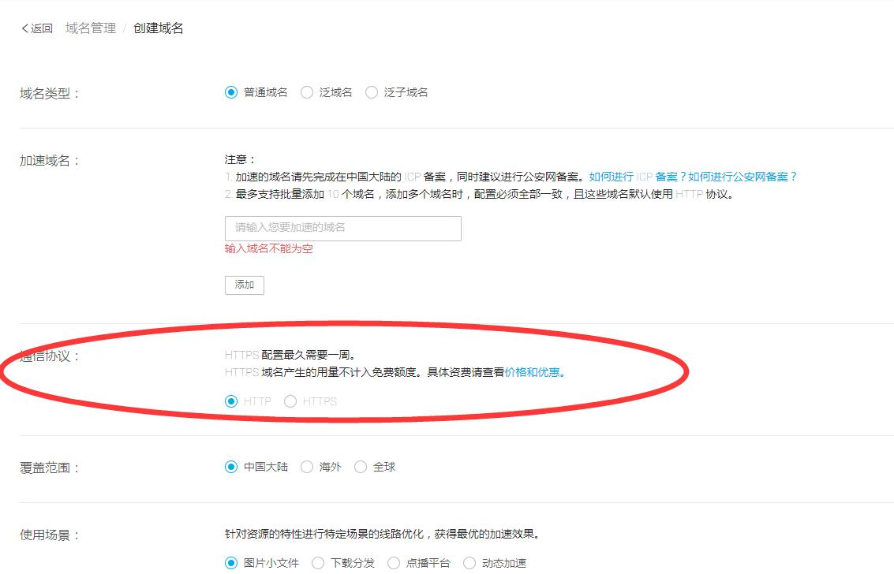894x574 pixels.
Task: Select the 海外 coverage option
Action: pyautogui.click(x=306, y=467)
